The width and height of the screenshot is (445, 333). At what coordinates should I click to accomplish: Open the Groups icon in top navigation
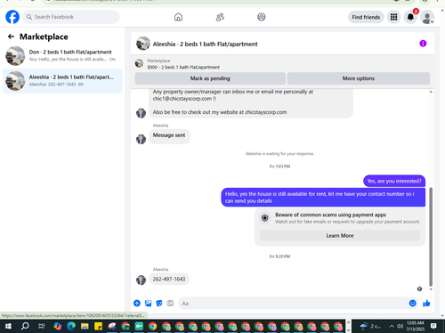coord(262,17)
